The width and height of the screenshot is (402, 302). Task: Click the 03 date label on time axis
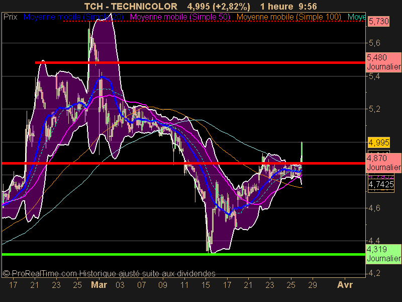(120, 285)
